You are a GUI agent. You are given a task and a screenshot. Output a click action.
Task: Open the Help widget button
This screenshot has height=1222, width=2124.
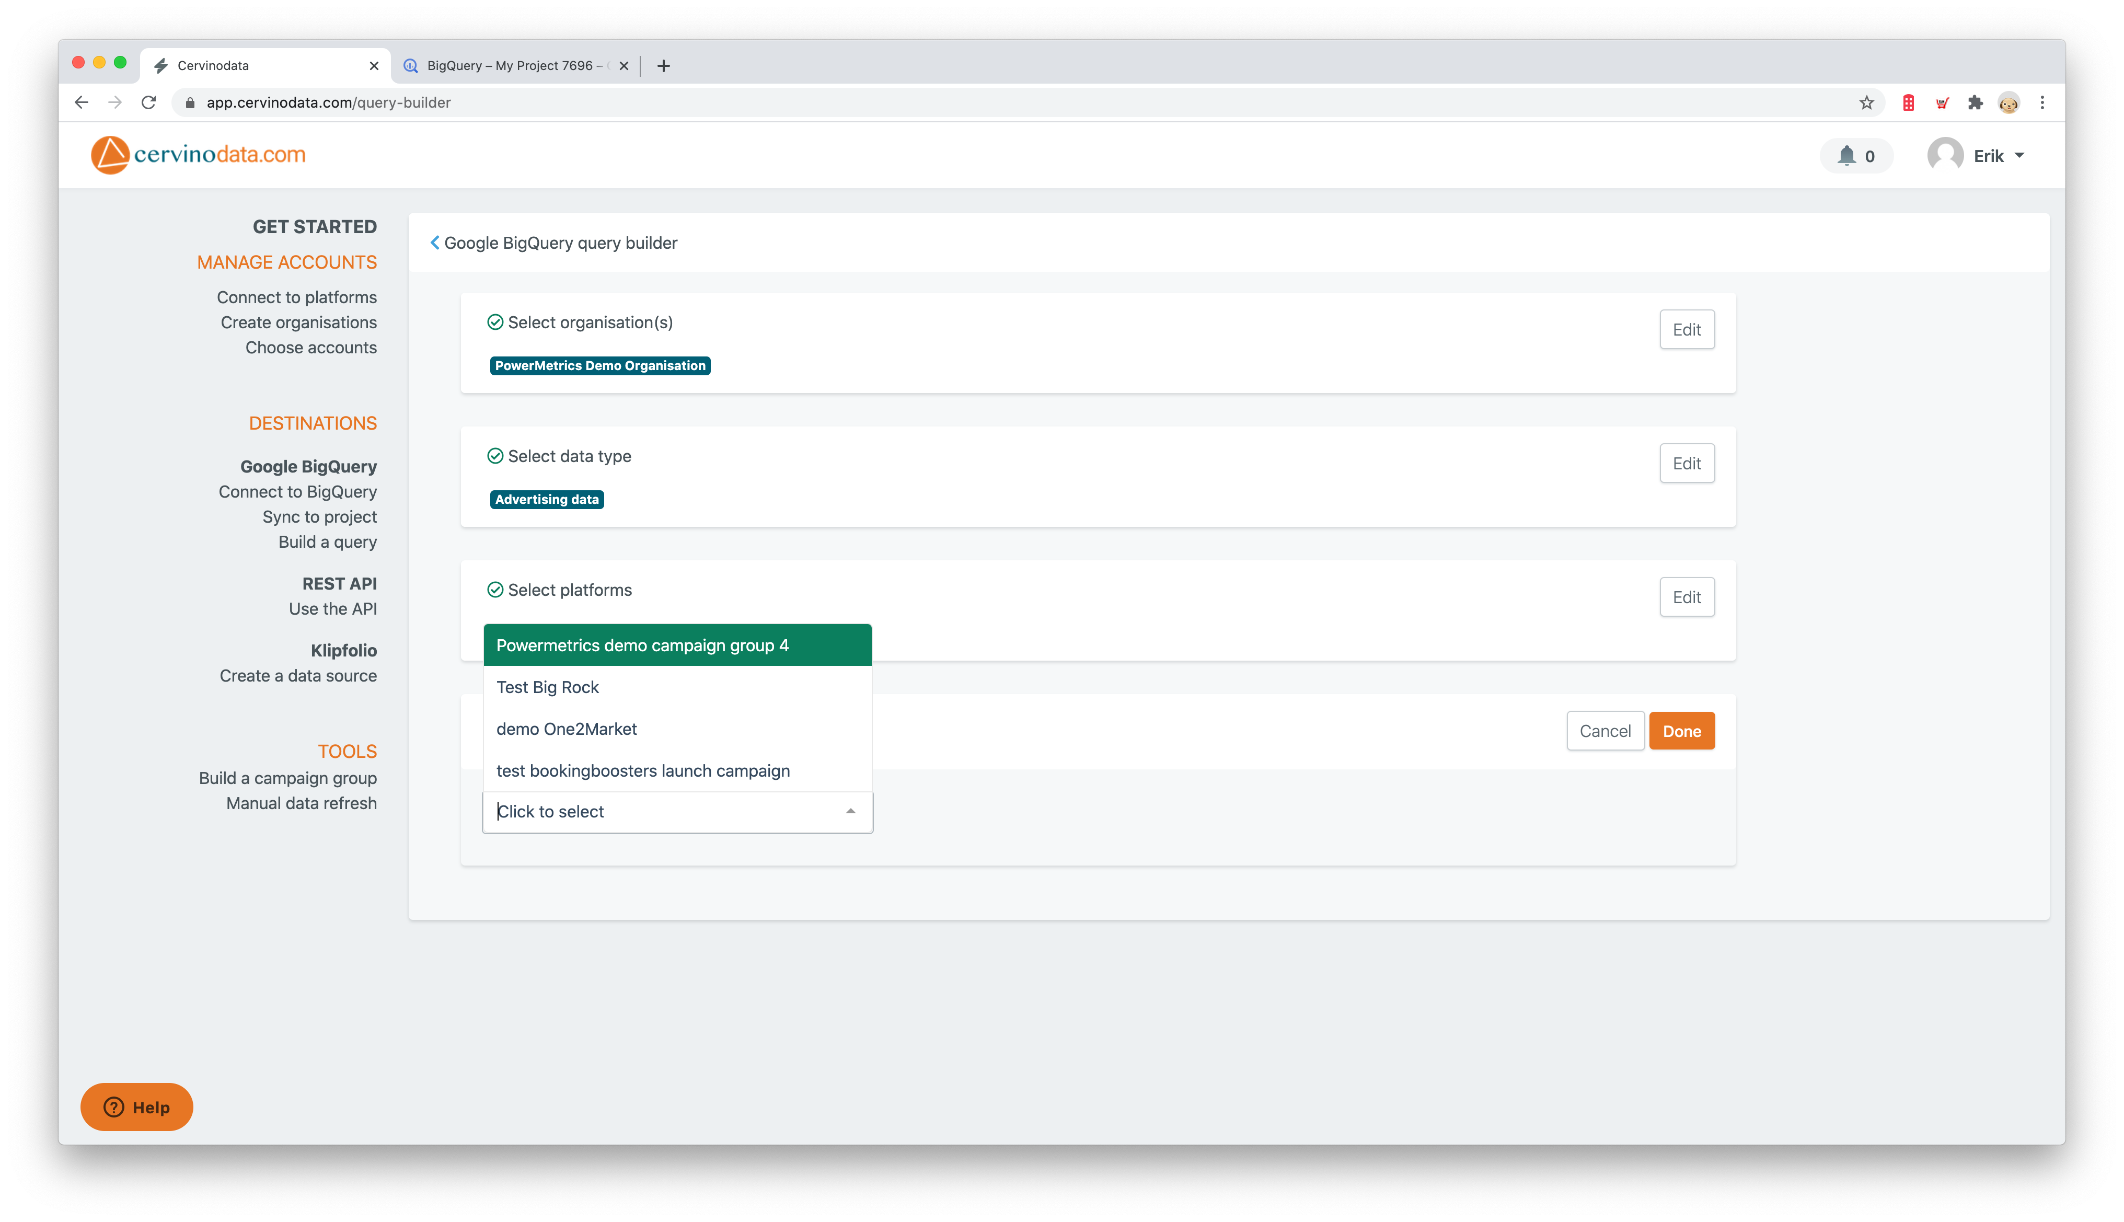coord(137,1107)
